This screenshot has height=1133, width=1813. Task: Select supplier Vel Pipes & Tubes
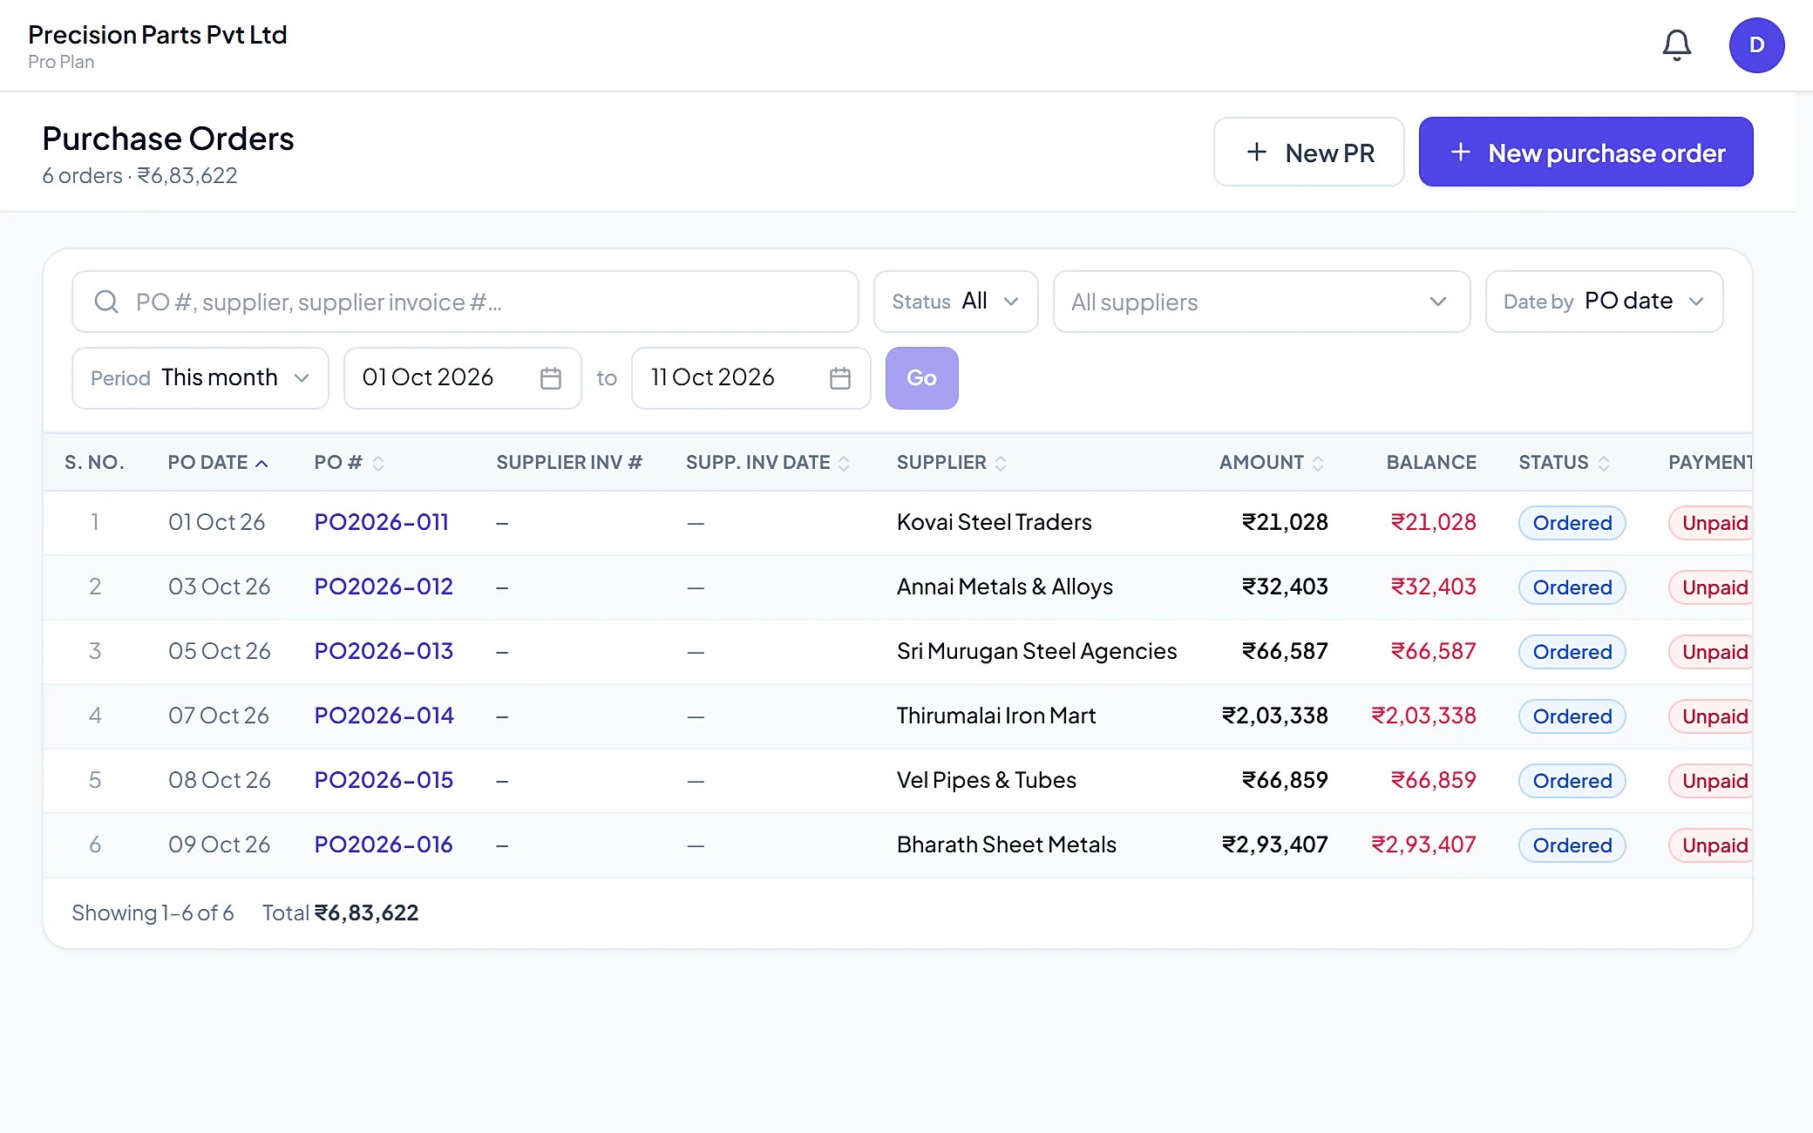[x=986, y=780]
